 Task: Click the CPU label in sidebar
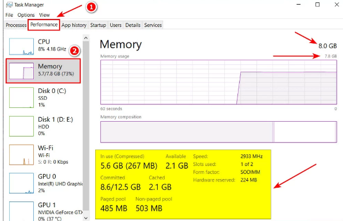pos(44,41)
